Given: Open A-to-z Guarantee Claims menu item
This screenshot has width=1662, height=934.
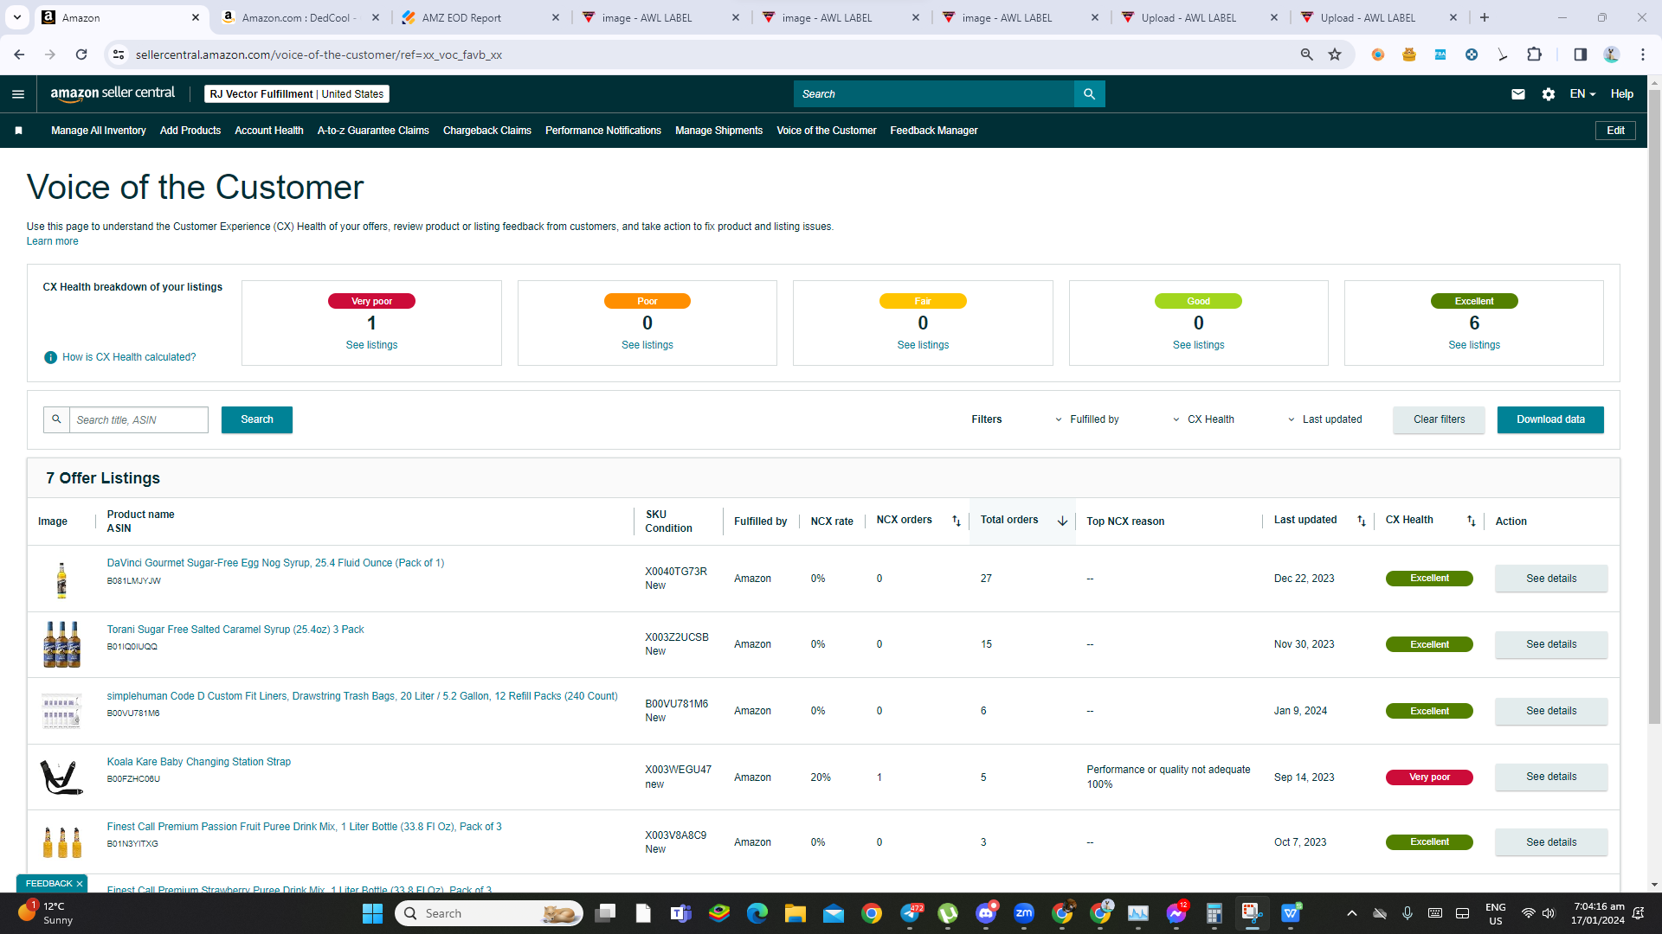Looking at the screenshot, I should tap(373, 131).
